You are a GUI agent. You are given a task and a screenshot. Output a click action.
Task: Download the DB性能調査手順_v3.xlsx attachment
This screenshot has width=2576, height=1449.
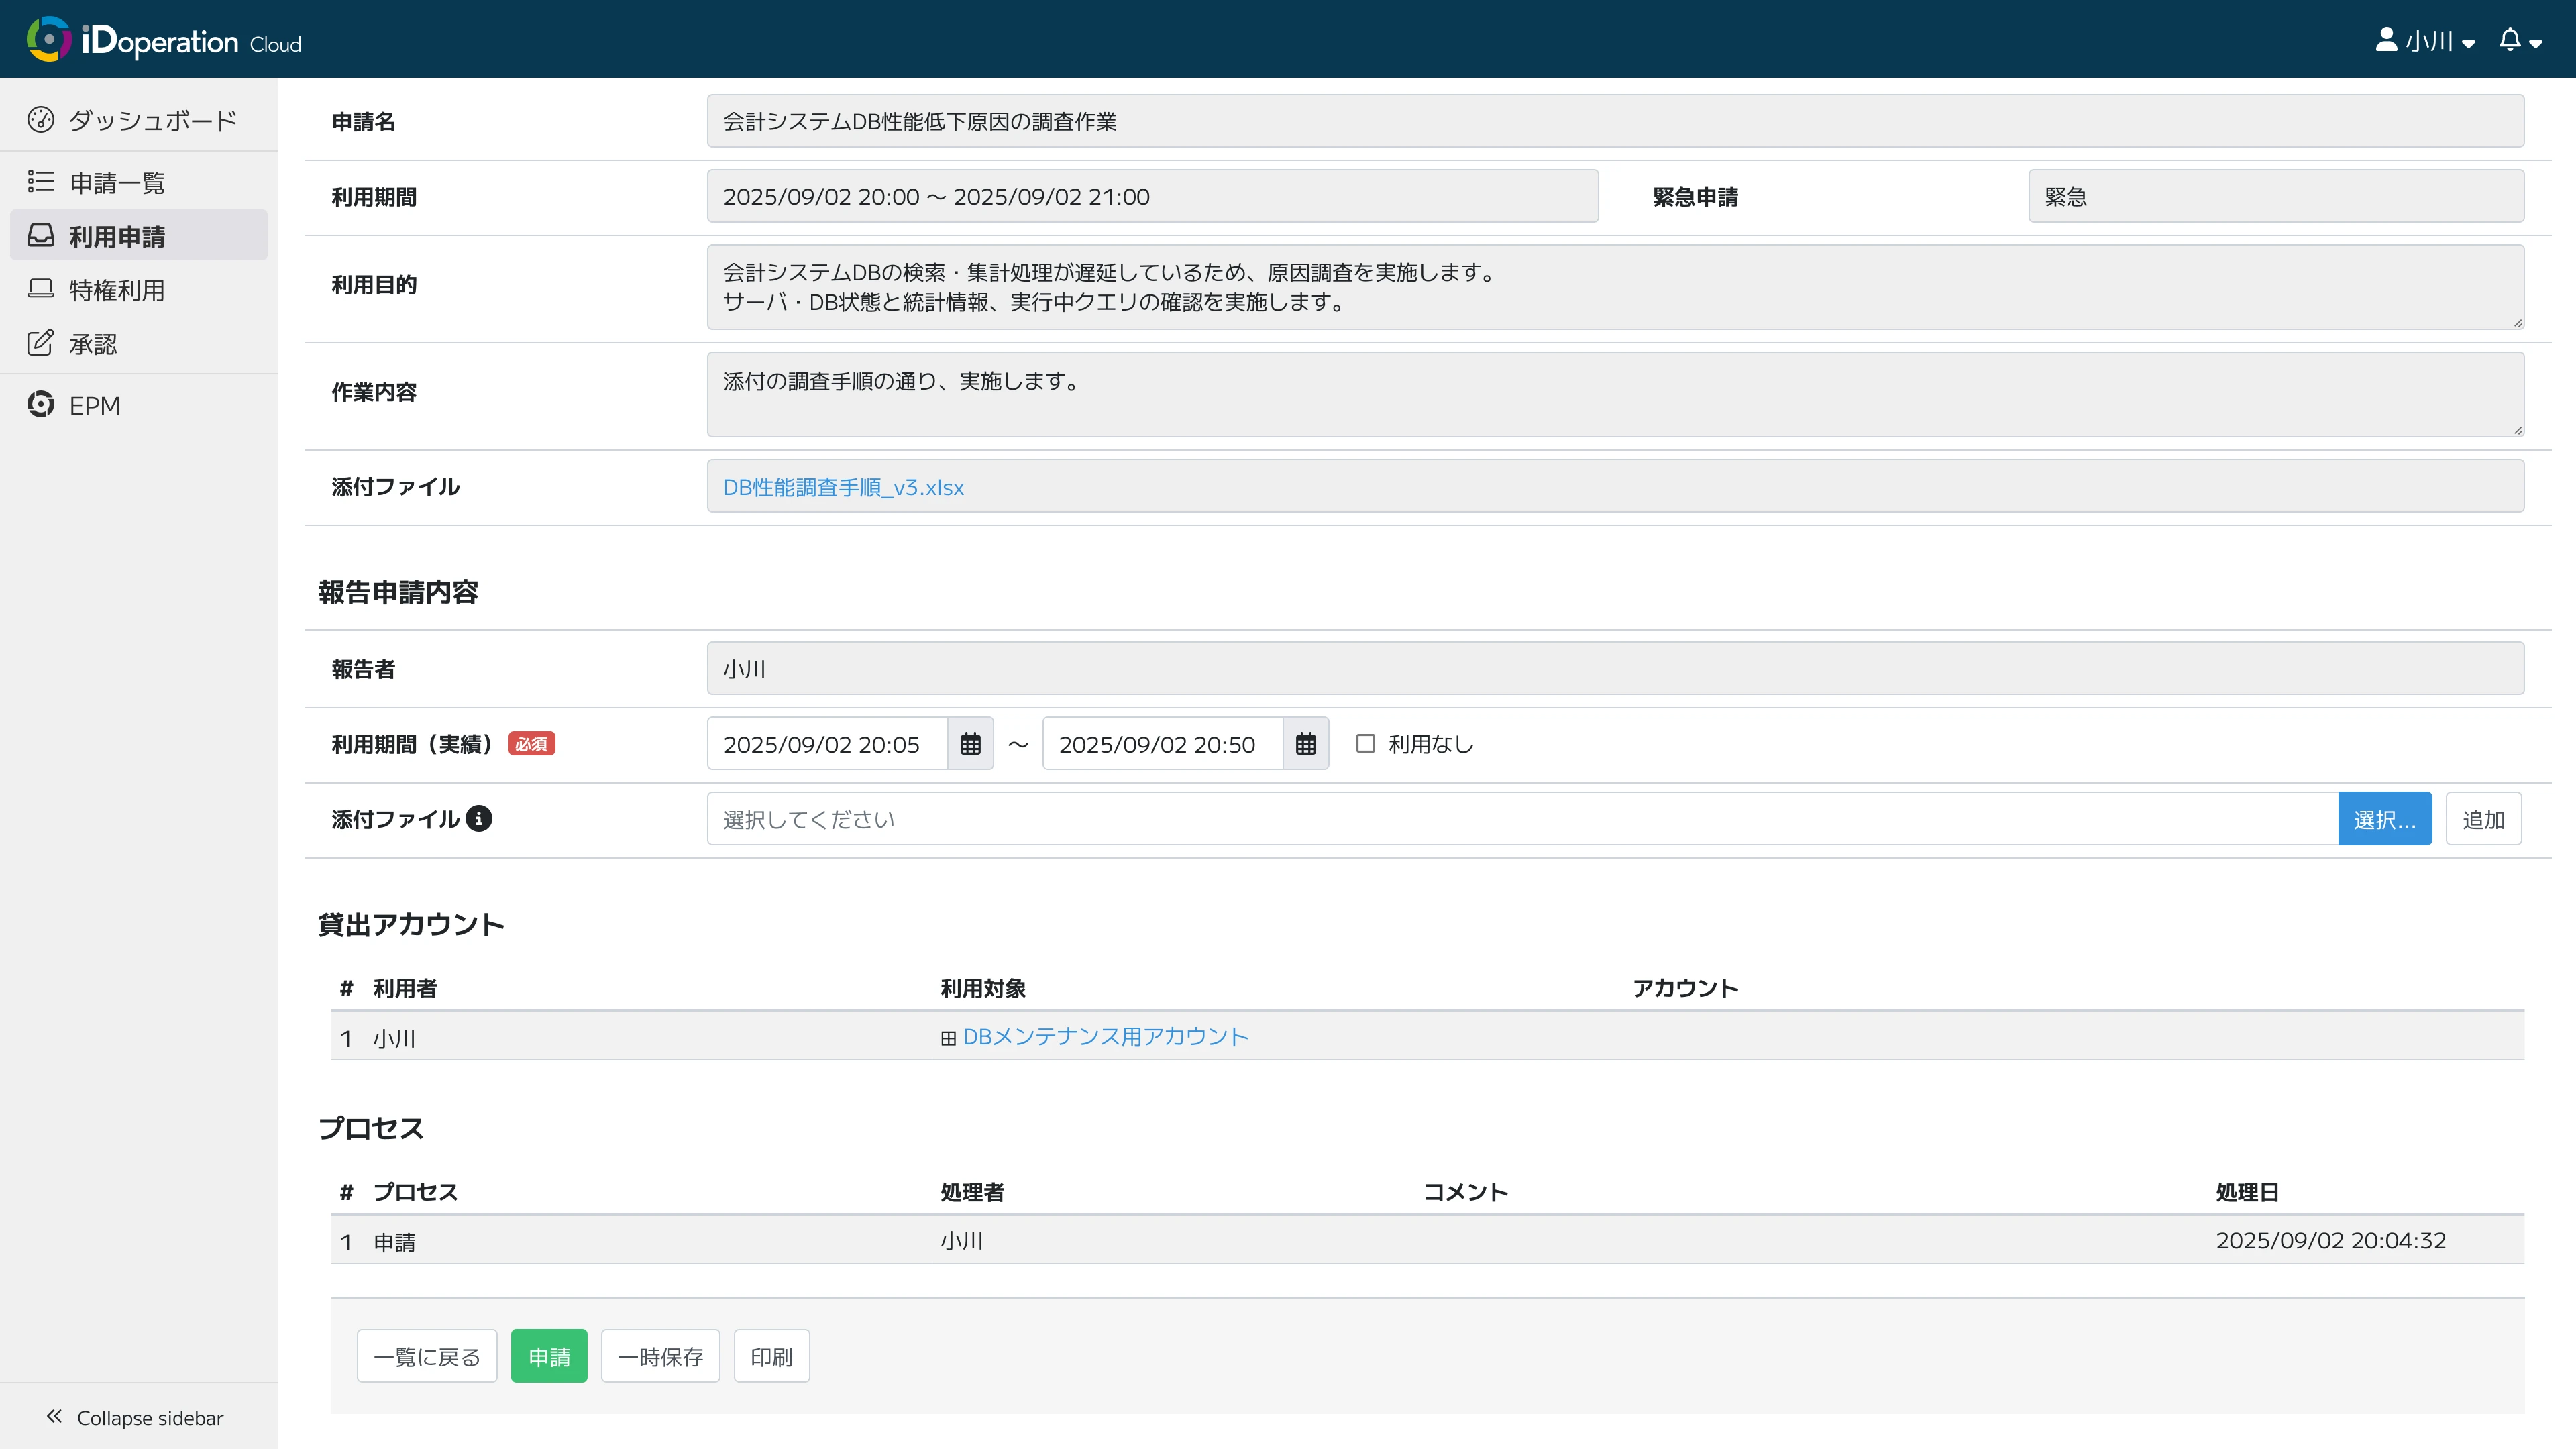click(843, 487)
